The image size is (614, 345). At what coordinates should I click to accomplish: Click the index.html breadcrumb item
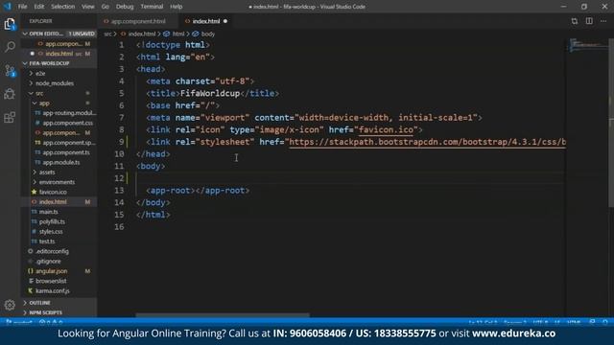141,34
